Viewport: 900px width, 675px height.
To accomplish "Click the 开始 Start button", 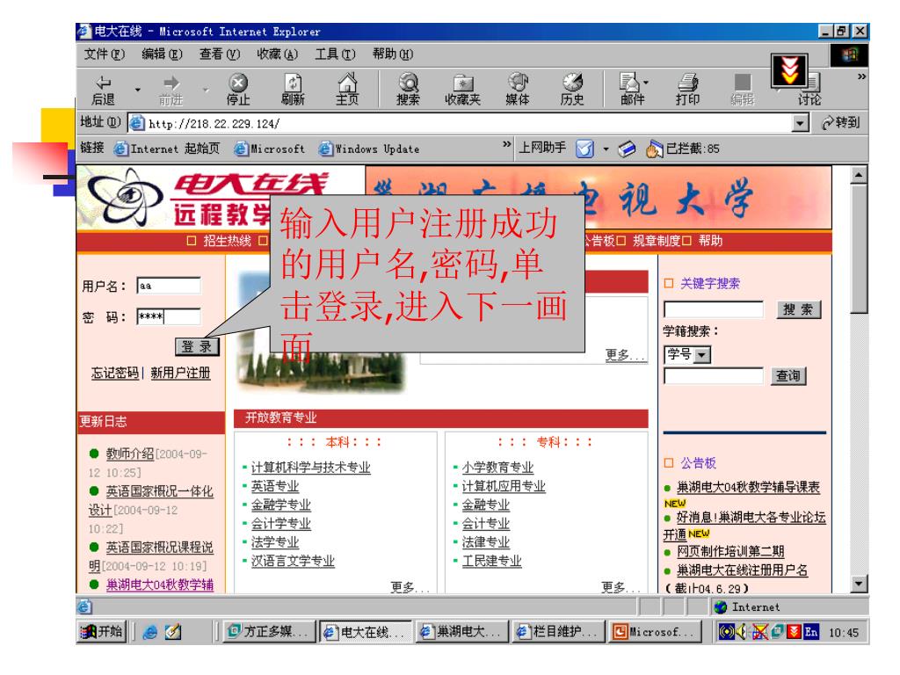I will [101, 632].
